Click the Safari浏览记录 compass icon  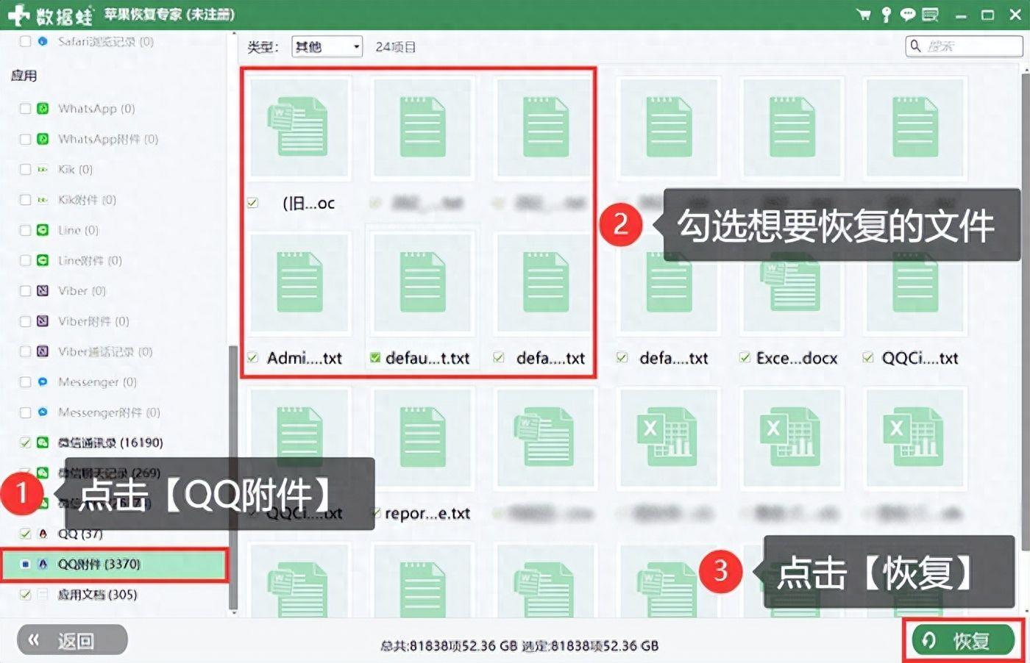click(43, 41)
